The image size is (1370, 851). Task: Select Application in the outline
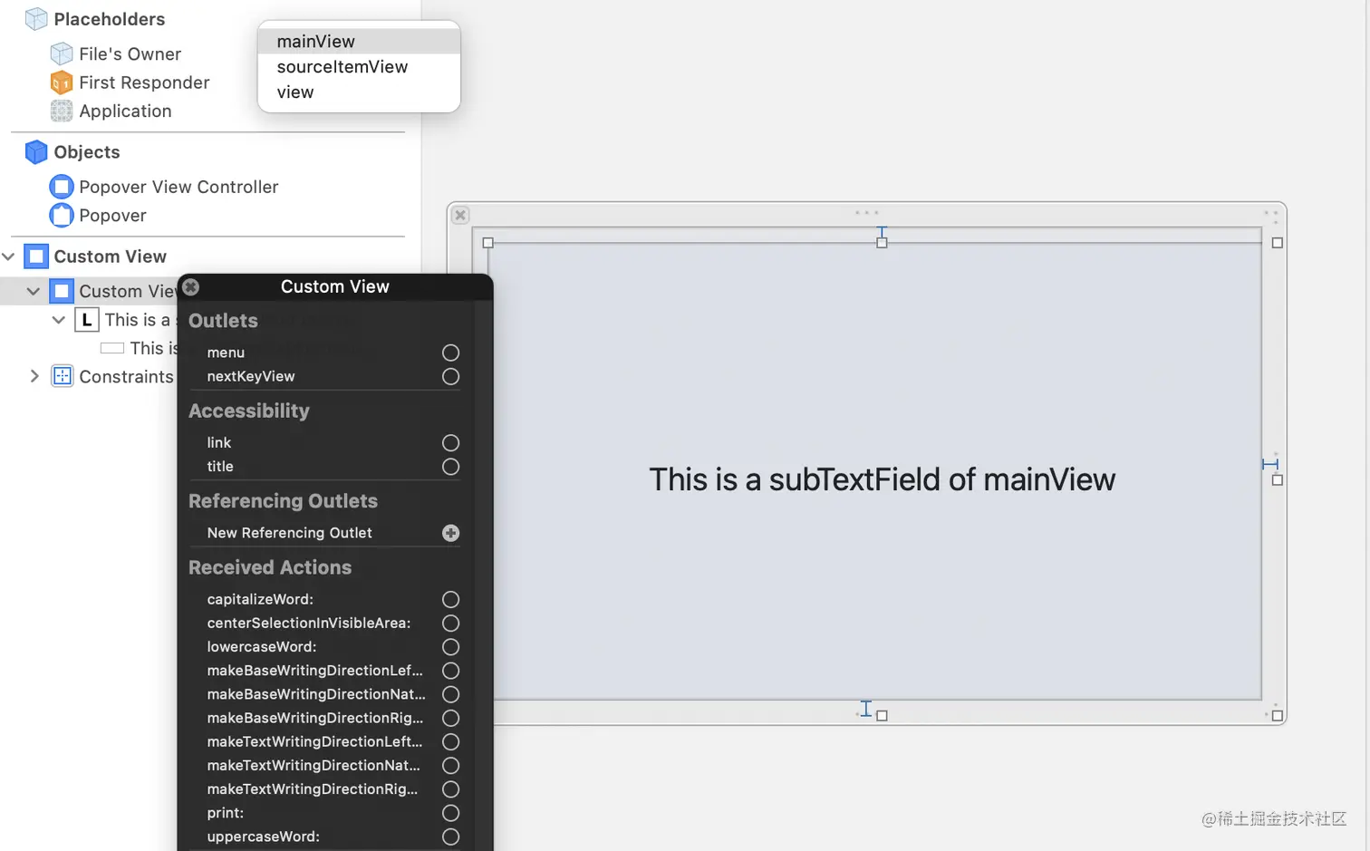coord(125,111)
